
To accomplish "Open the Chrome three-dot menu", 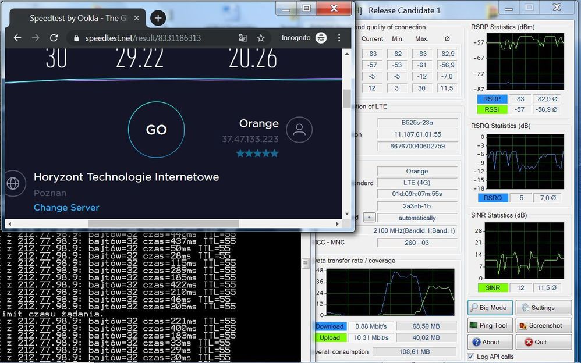I will (x=339, y=38).
